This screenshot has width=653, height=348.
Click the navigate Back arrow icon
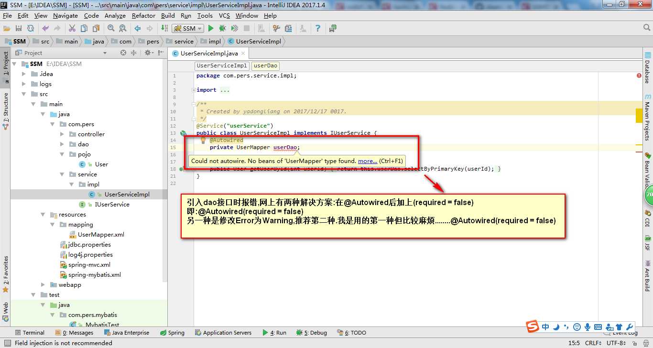tap(138, 29)
